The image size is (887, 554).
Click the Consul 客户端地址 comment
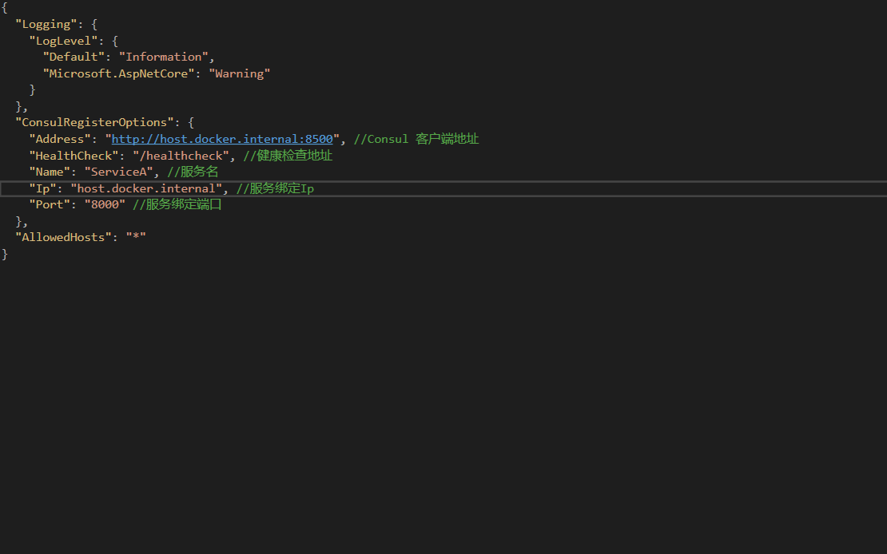tap(414, 138)
